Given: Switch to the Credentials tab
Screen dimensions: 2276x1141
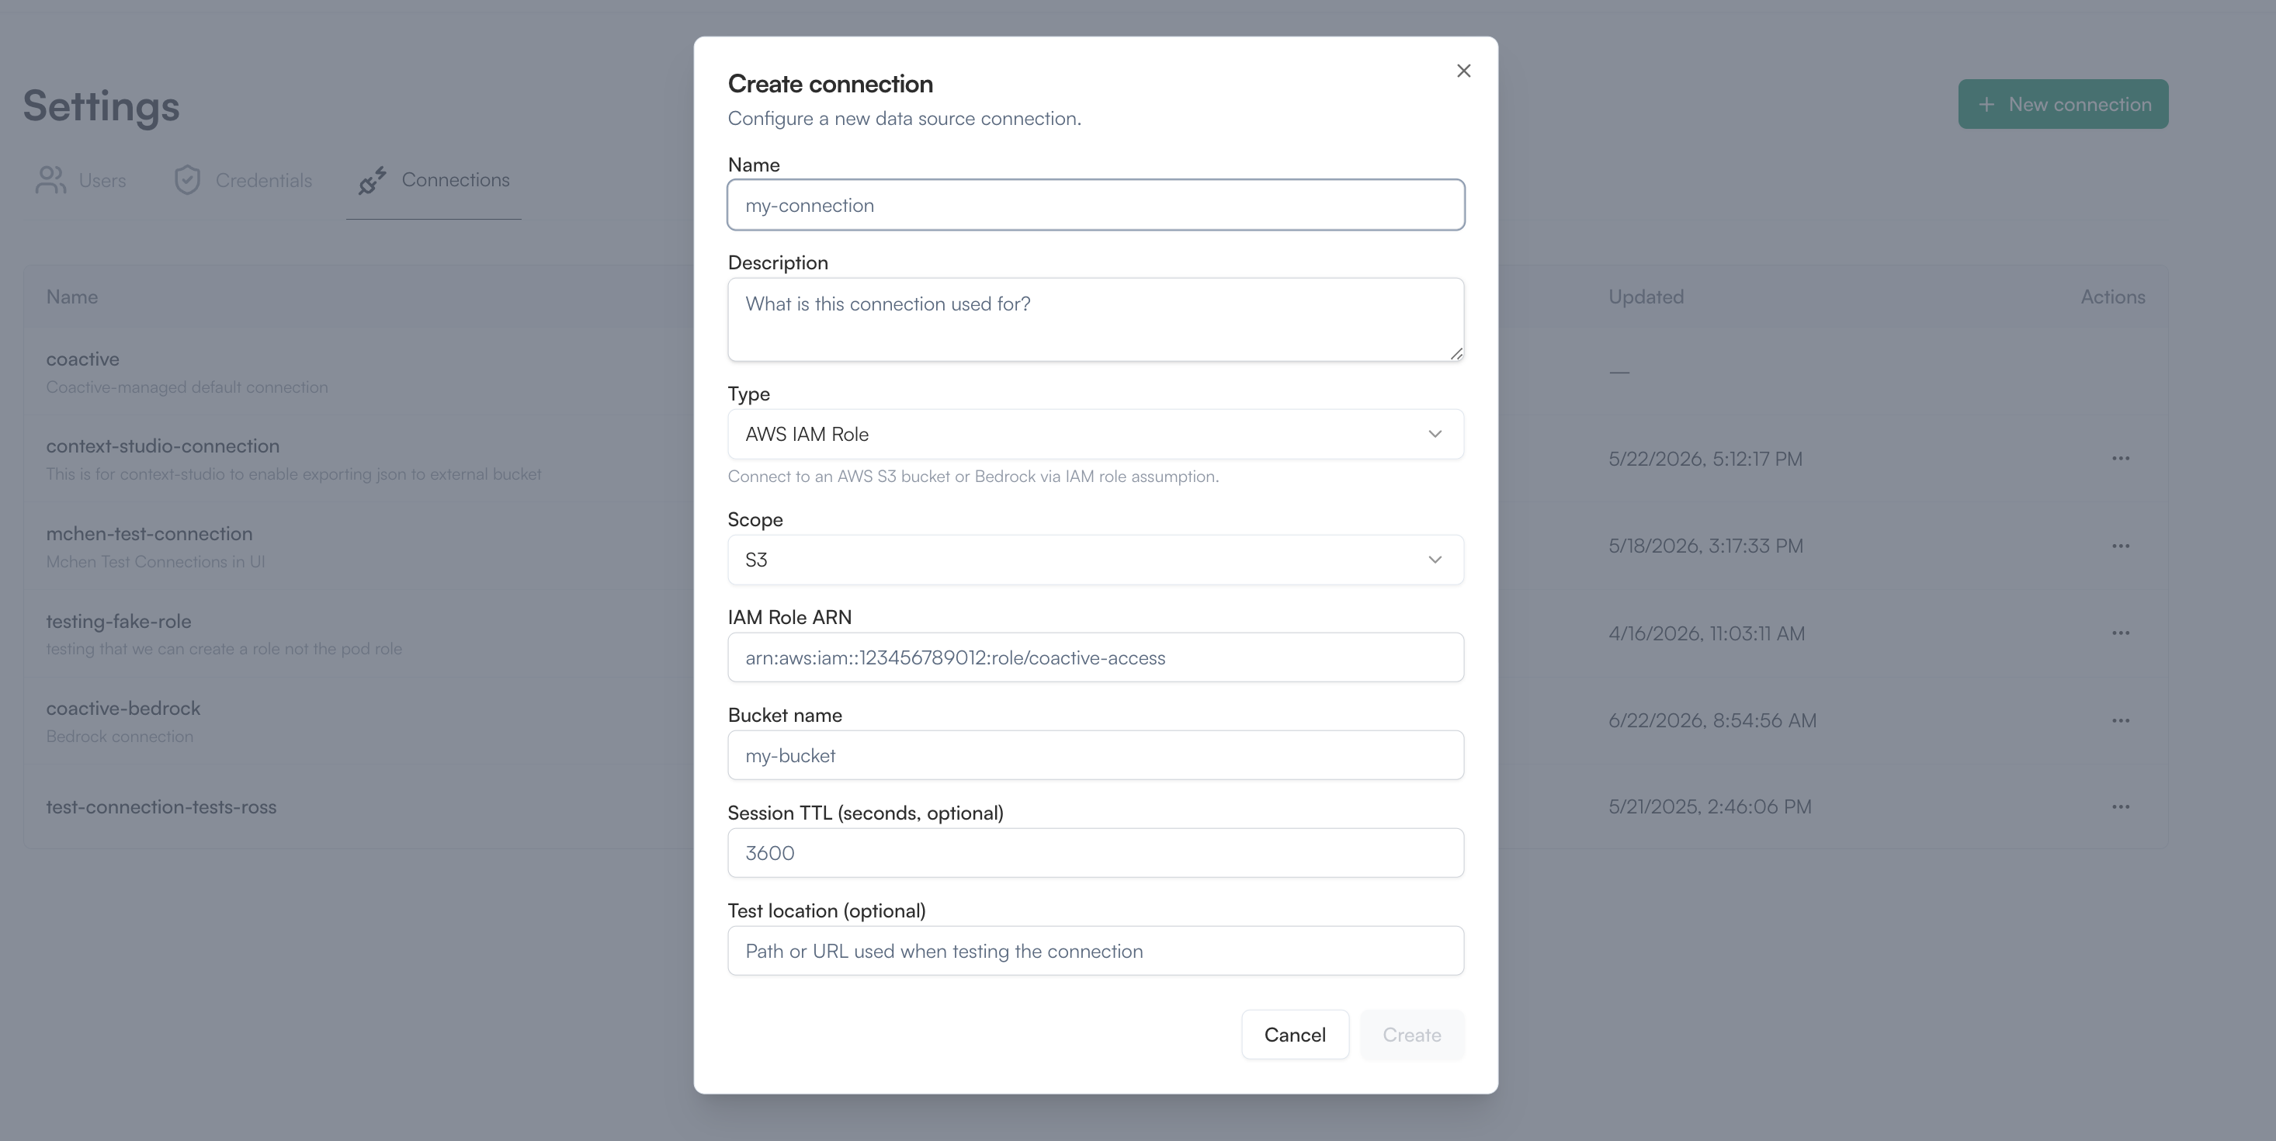Looking at the screenshot, I should tap(243, 180).
